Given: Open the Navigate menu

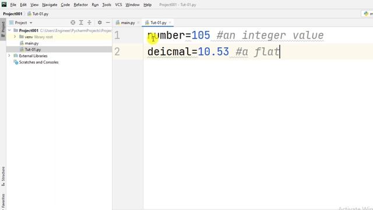Looking at the screenshot, I should pyautogui.click(x=50, y=5).
